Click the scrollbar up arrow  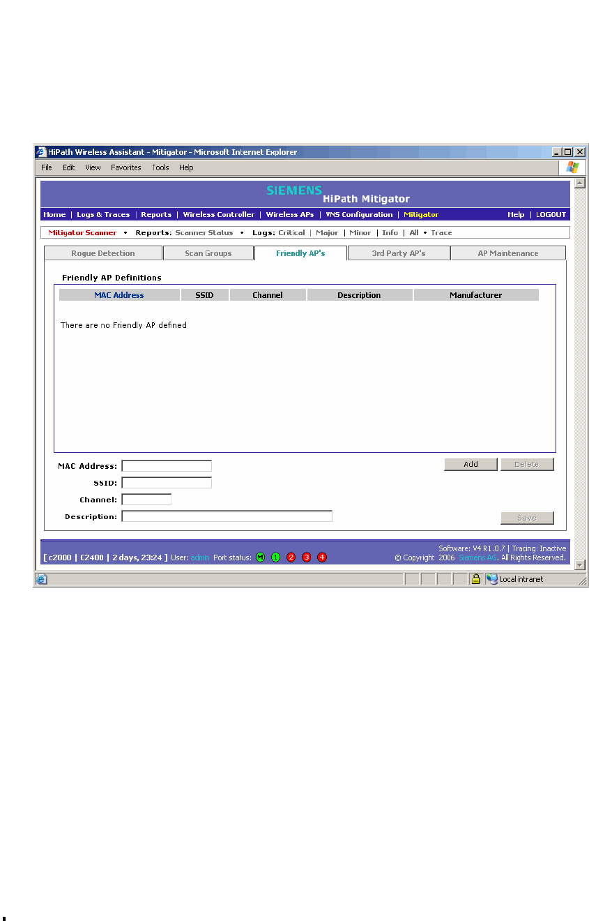click(x=579, y=184)
